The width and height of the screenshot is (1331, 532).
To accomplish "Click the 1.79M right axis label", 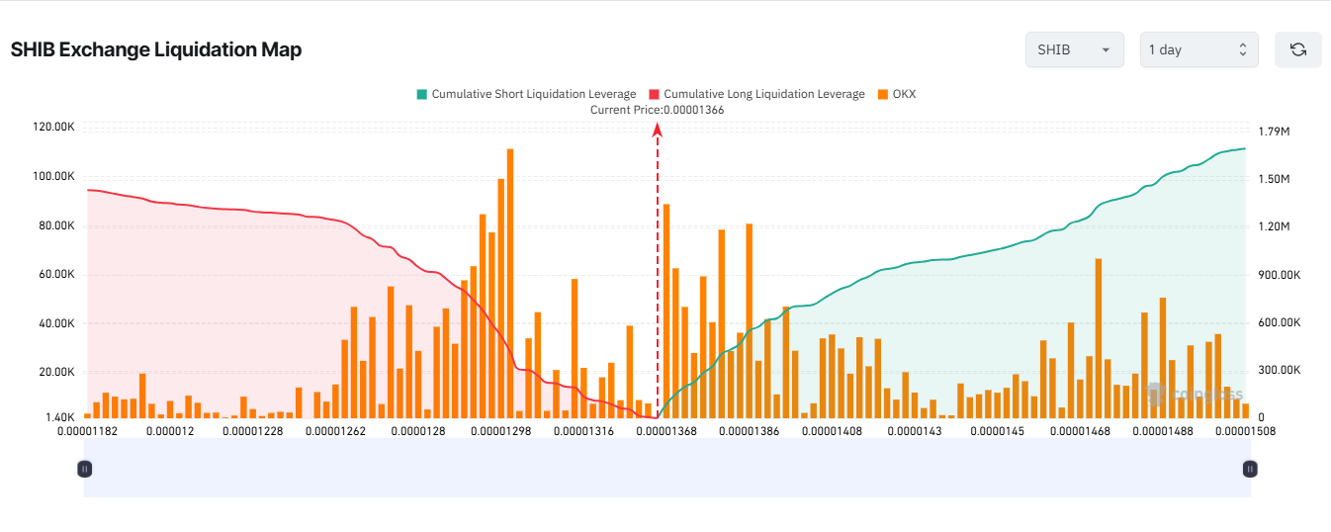I will click(1275, 132).
